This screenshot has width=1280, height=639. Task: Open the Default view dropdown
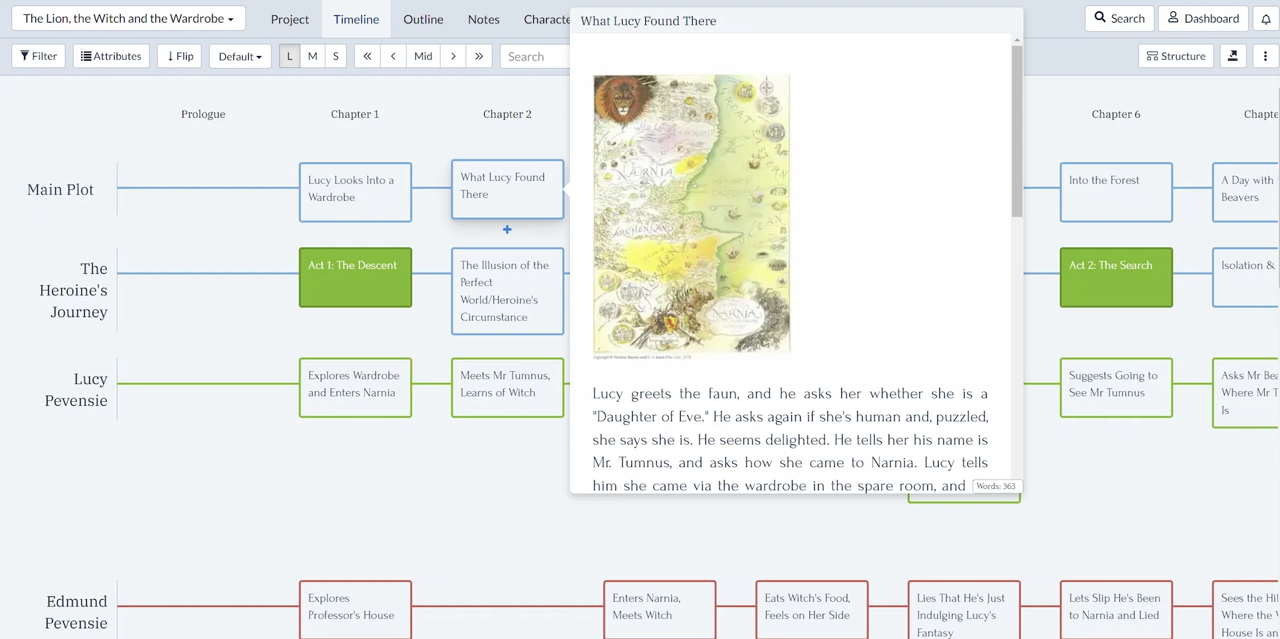(x=240, y=56)
